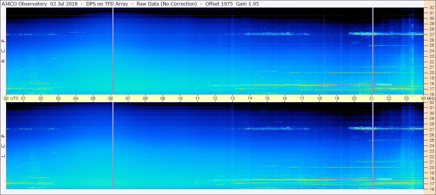Click the 05 hour mark on the time axis

pyautogui.click(x=93, y=98)
